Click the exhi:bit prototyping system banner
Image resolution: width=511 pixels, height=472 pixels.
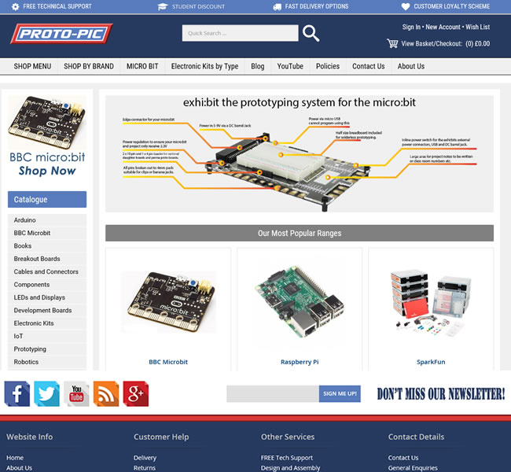click(x=300, y=153)
